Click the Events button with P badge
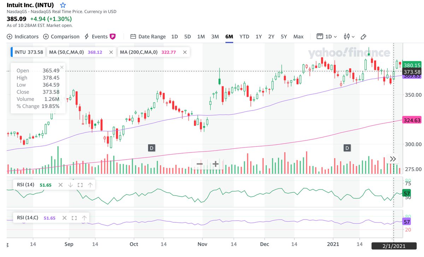424x257 pixels. [x=100, y=36]
